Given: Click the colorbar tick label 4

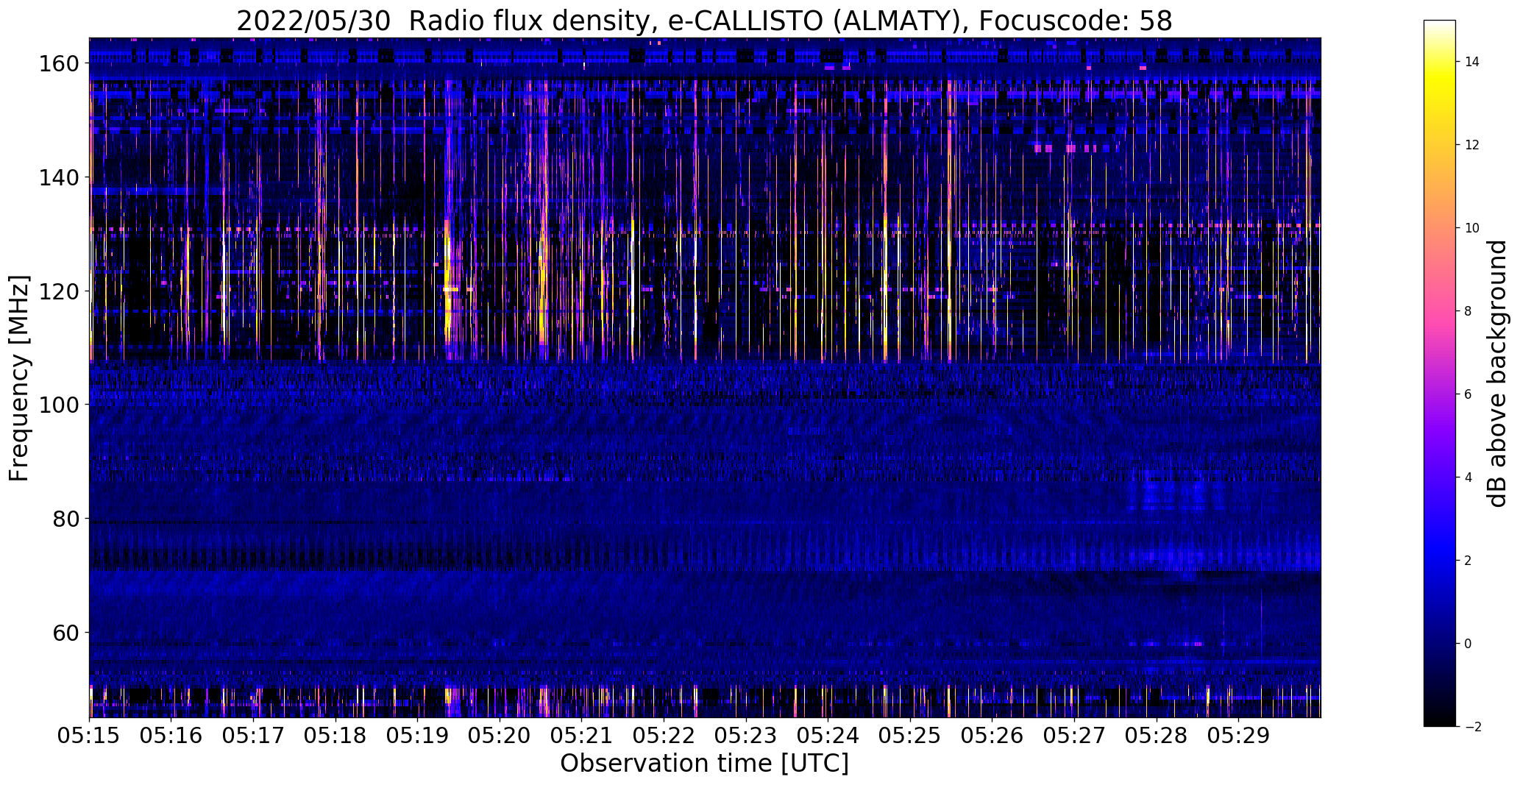Looking at the screenshot, I should 1468,477.
